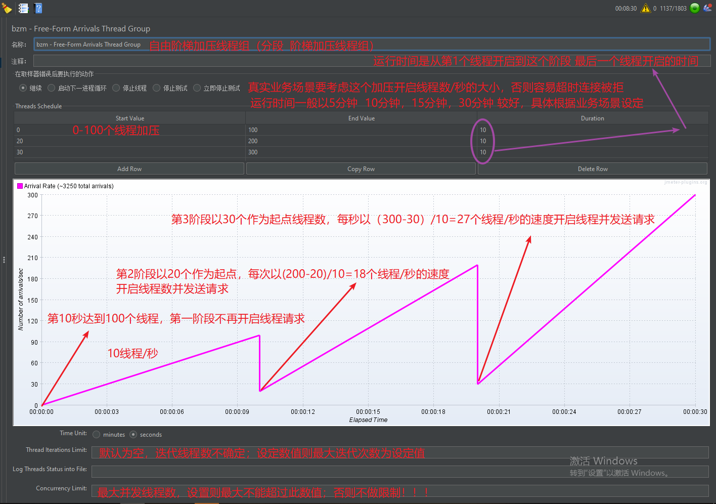The width and height of the screenshot is (716, 504).
Task: Click the 注释 comment input field
Action: pyautogui.click(x=372, y=61)
